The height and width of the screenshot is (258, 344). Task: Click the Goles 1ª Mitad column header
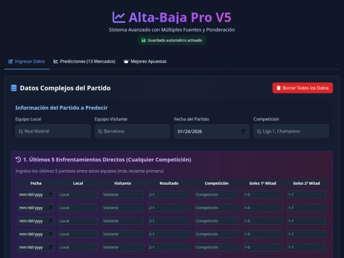(263, 183)
